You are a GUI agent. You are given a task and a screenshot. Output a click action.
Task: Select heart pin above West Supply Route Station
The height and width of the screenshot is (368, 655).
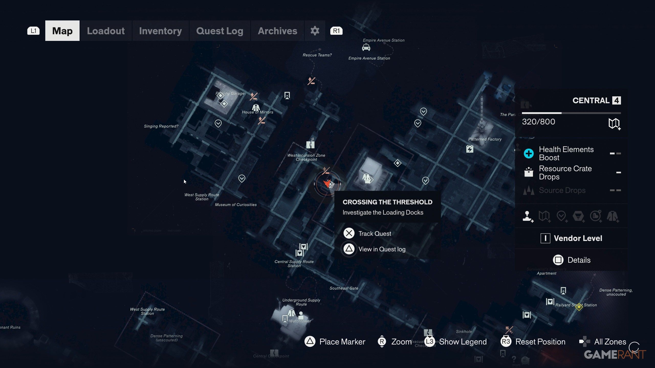(242, 178)
